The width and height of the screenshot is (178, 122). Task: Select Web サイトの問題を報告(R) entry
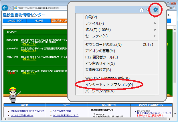[121, 78]
